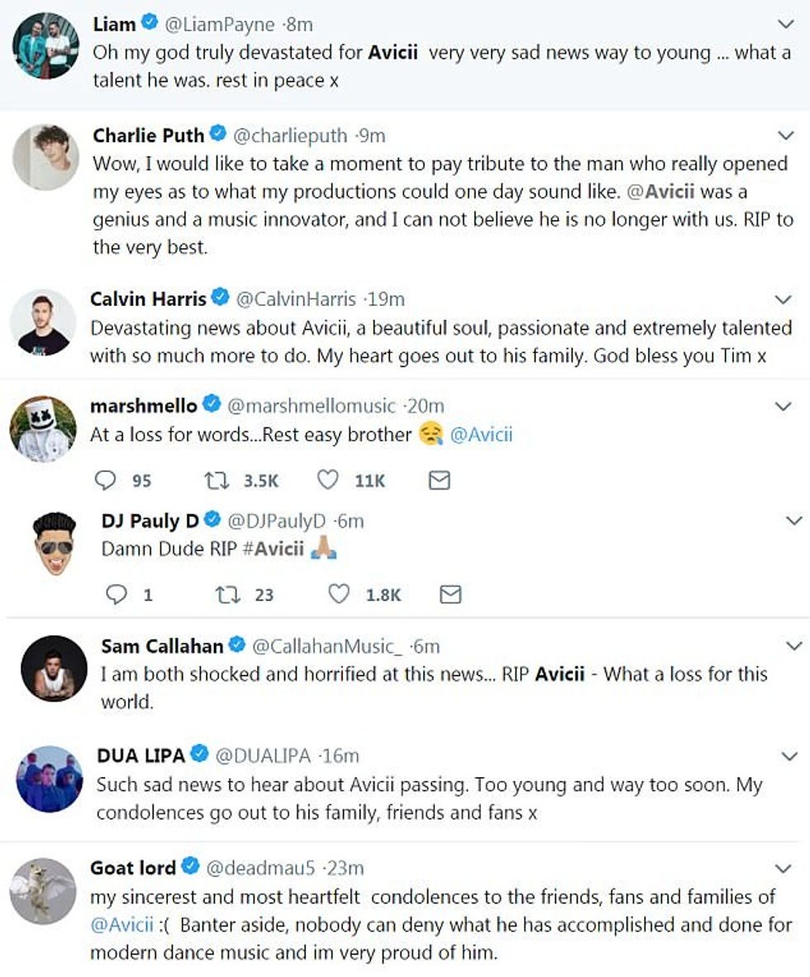Open Calvin Harris's avatar photo
This screenshot has width=810, height=977.
43,322
